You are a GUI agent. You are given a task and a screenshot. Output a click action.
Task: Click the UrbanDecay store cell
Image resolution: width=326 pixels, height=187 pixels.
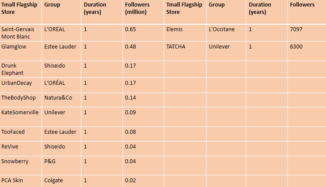tap(21, 85)
